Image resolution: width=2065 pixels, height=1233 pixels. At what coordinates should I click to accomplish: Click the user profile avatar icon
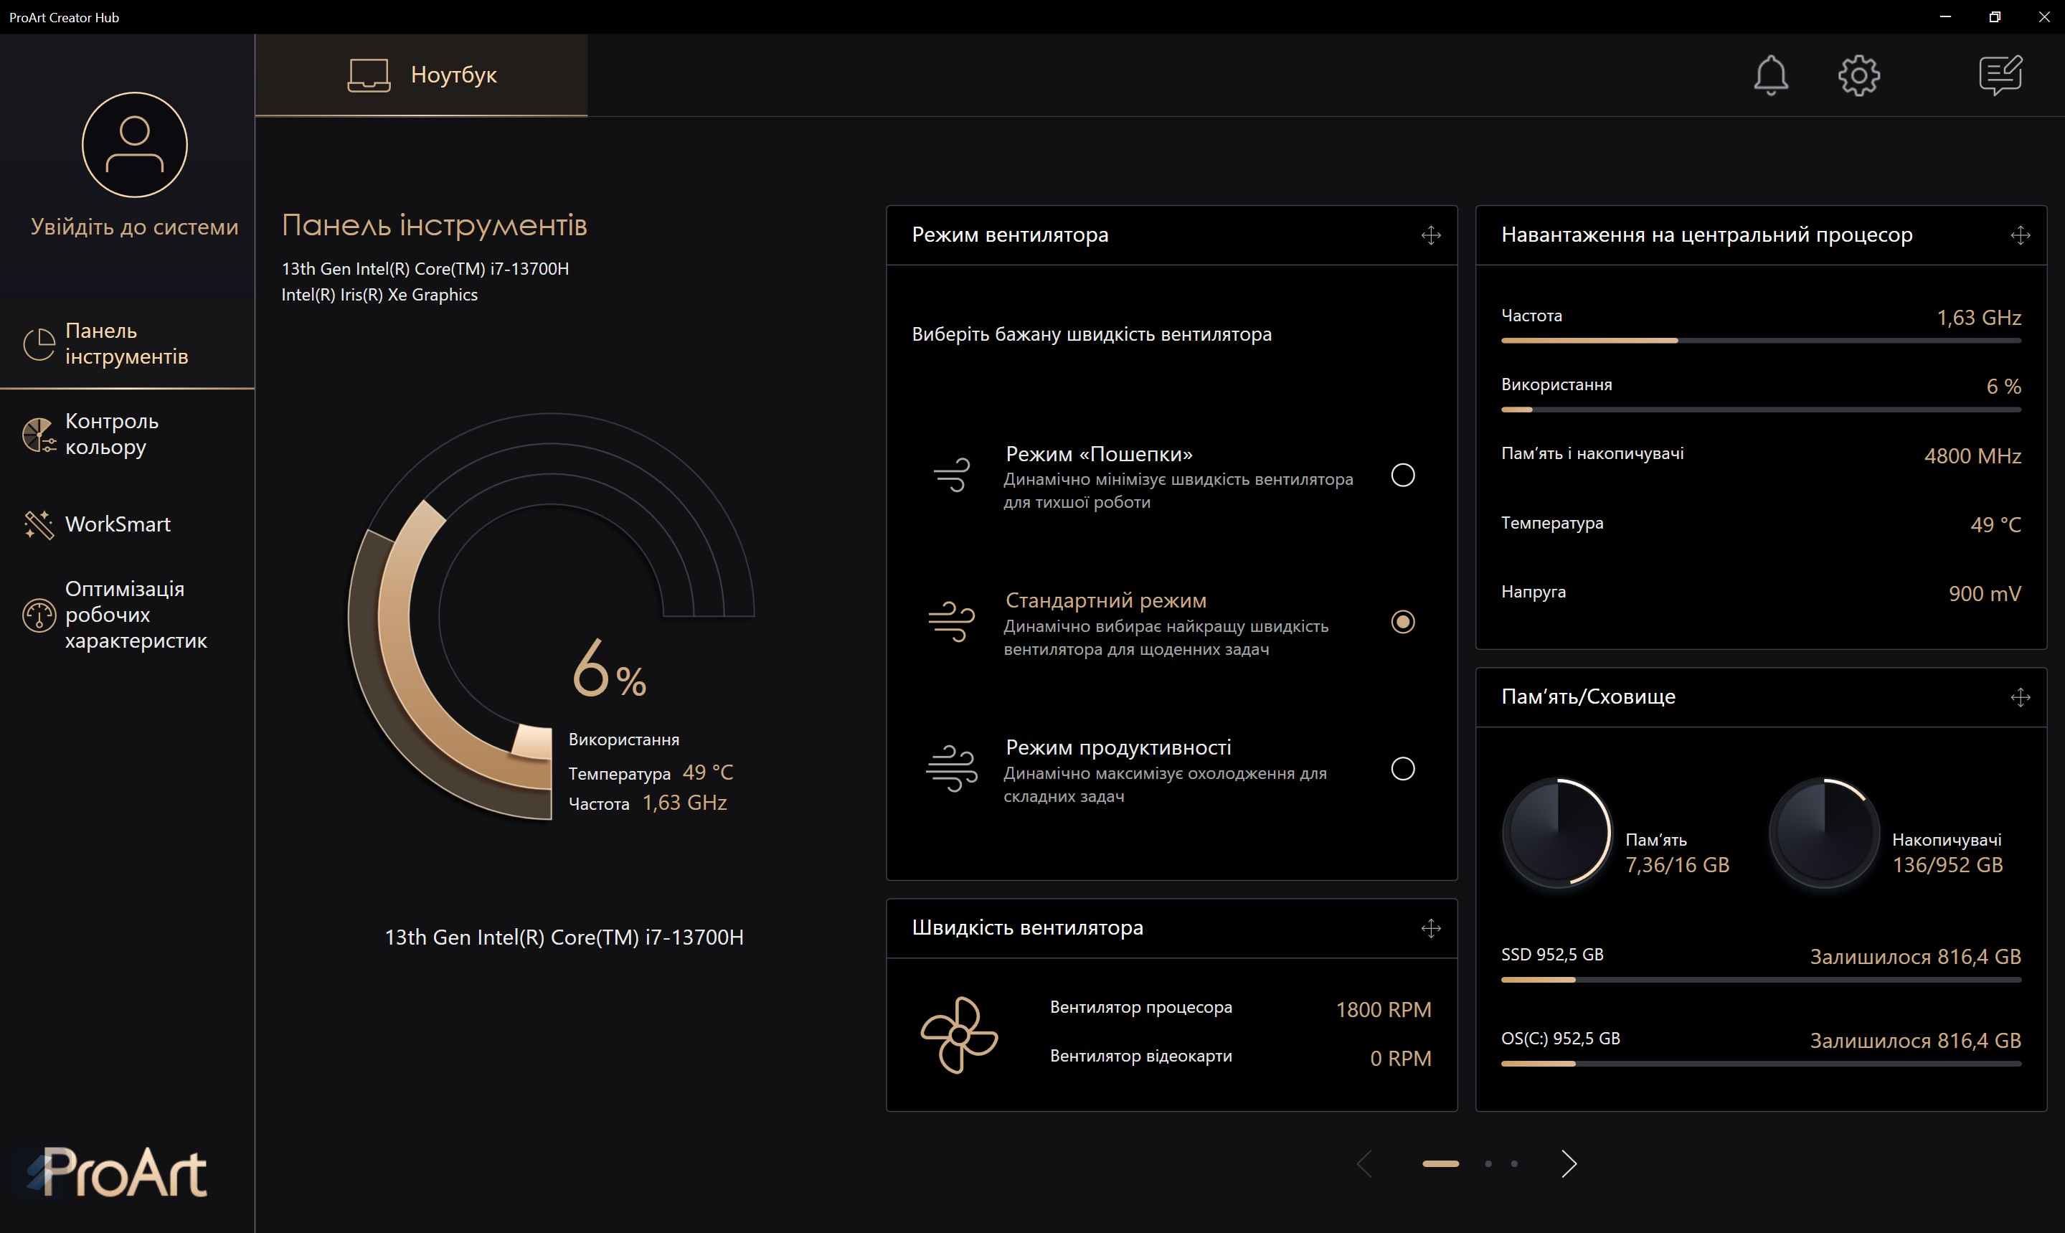click(135, 145)
